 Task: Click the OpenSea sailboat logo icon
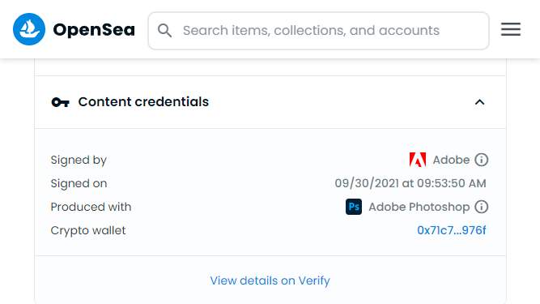tap(29, 29)
